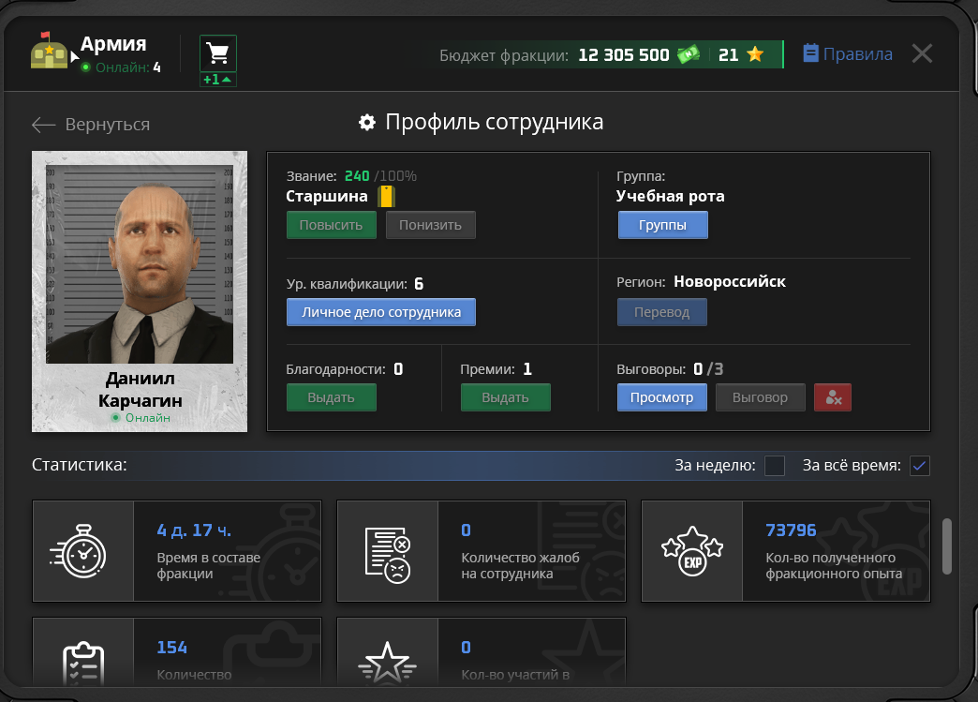
Task: Uncheck the За всё время checkbox
Action: (919, 466)
